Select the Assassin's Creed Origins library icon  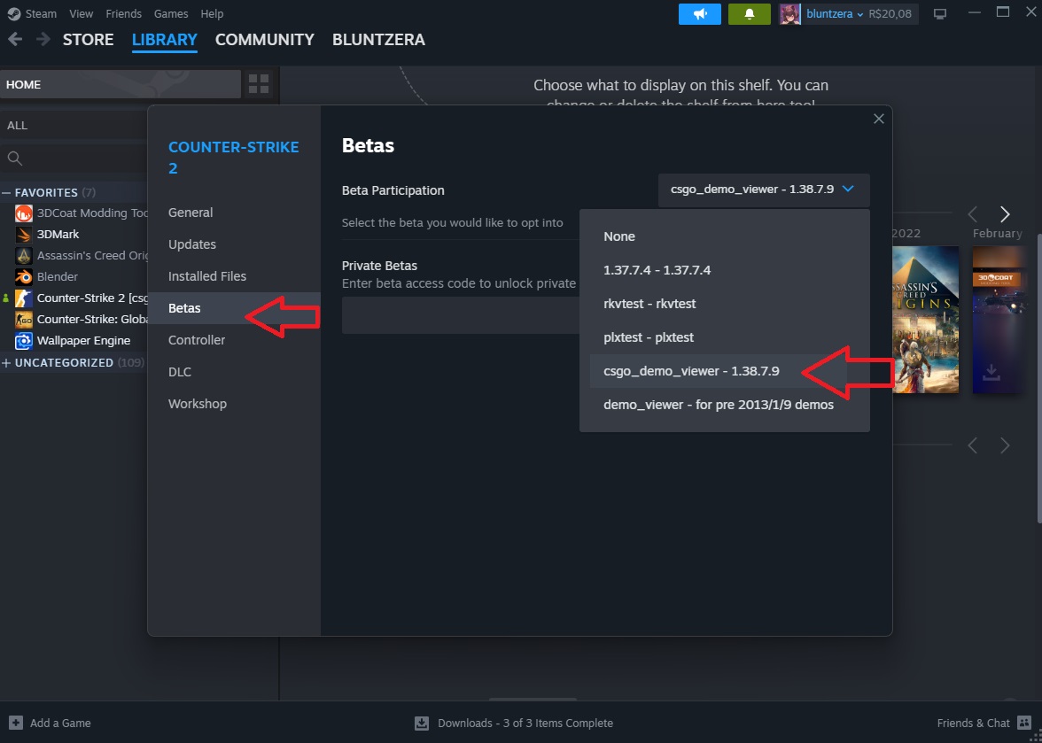coord(23,256)
